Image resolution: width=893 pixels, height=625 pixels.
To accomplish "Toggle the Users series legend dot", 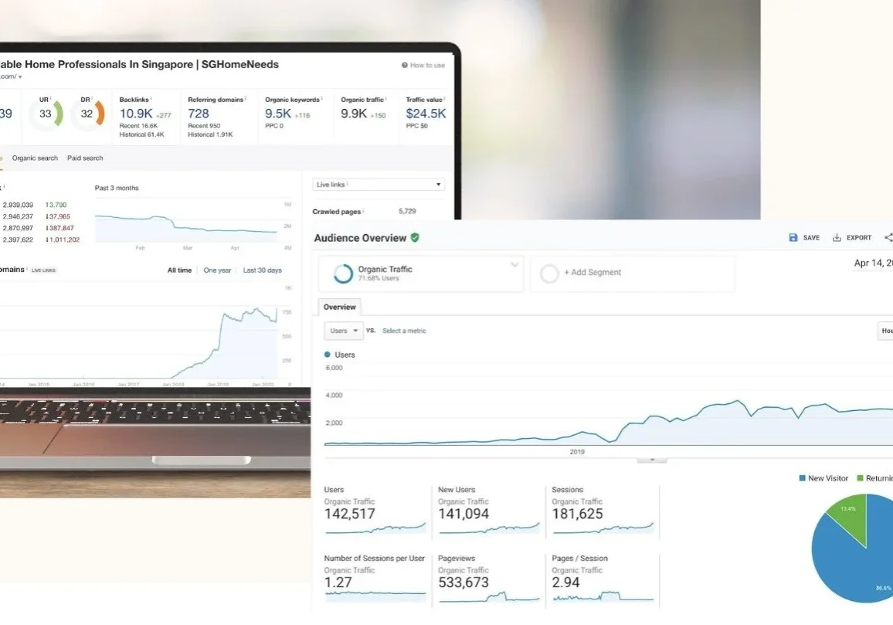I will (328, 355).
